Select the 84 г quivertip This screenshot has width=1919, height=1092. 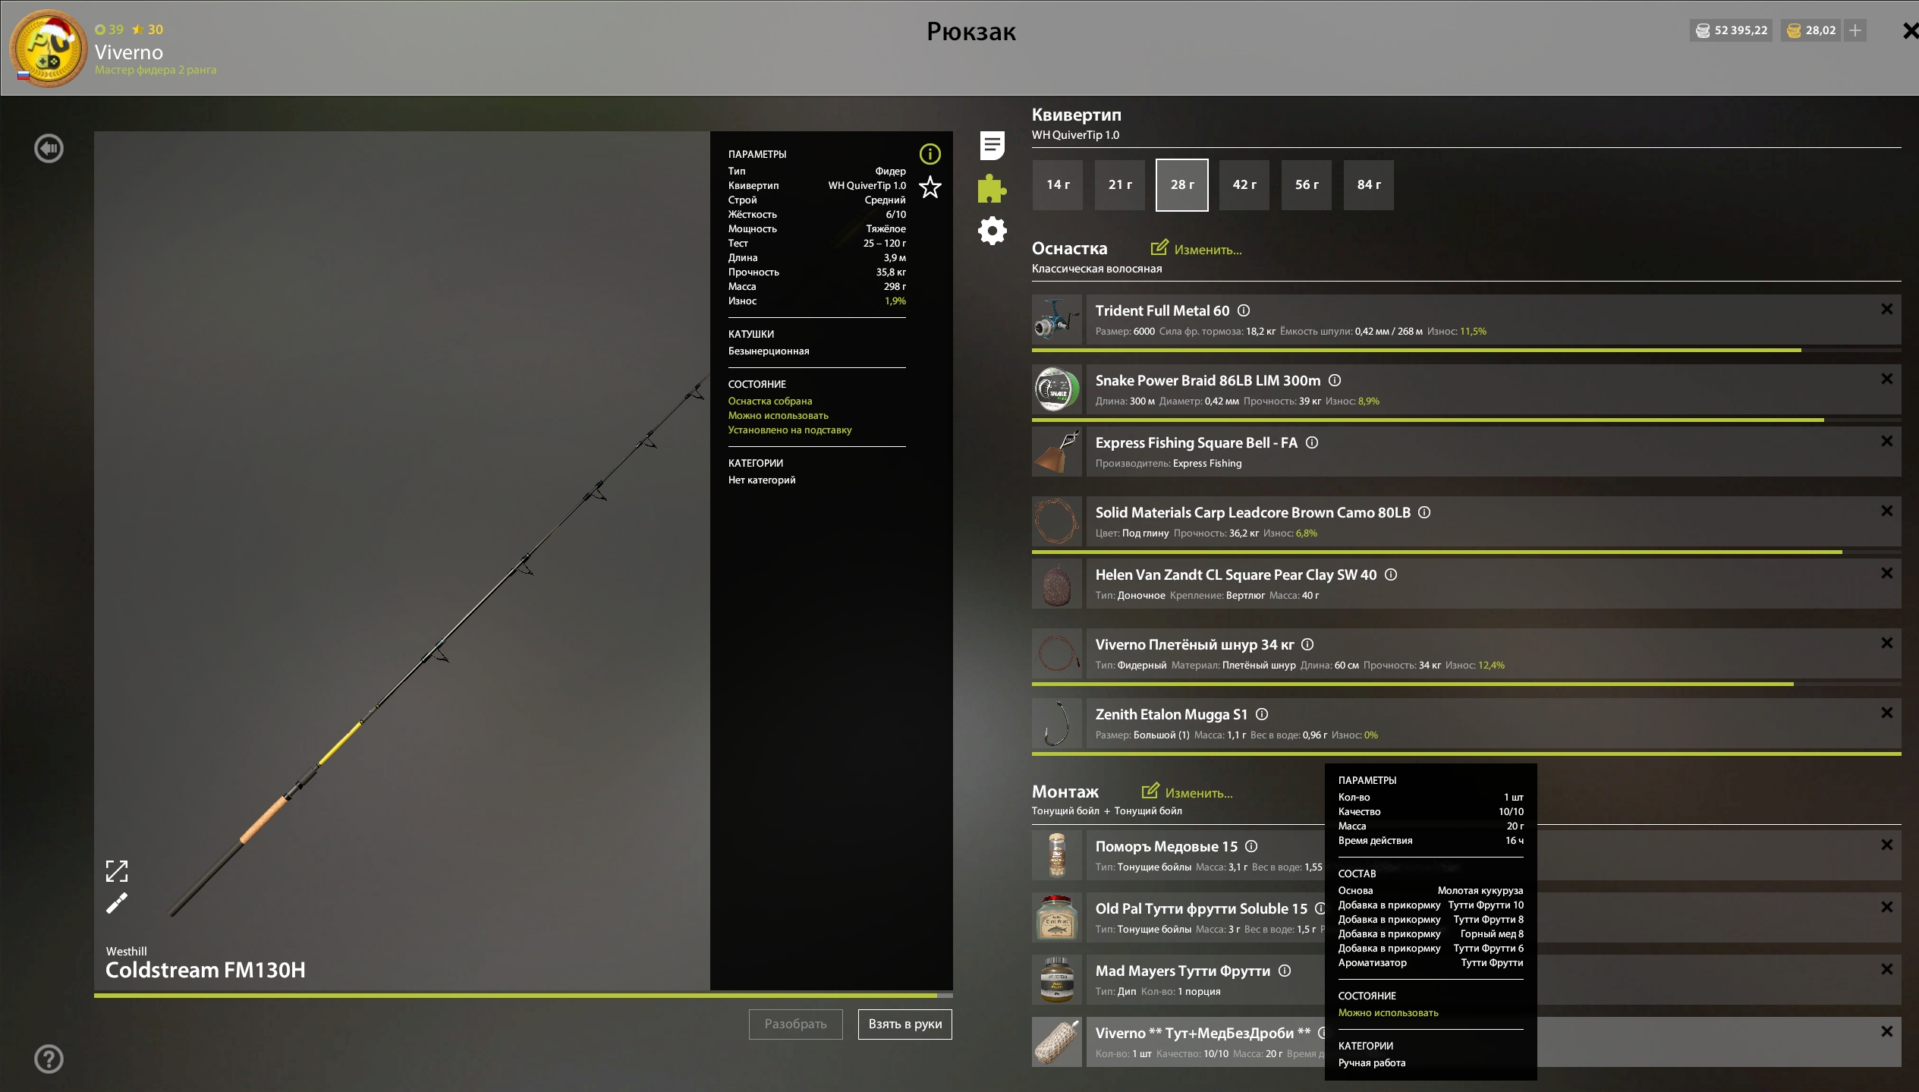pos(1368,184)
